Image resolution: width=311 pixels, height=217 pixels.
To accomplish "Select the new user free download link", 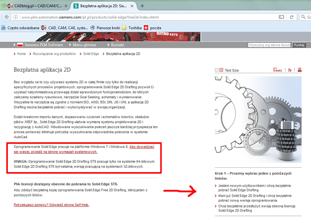I will tap(255, 188).
